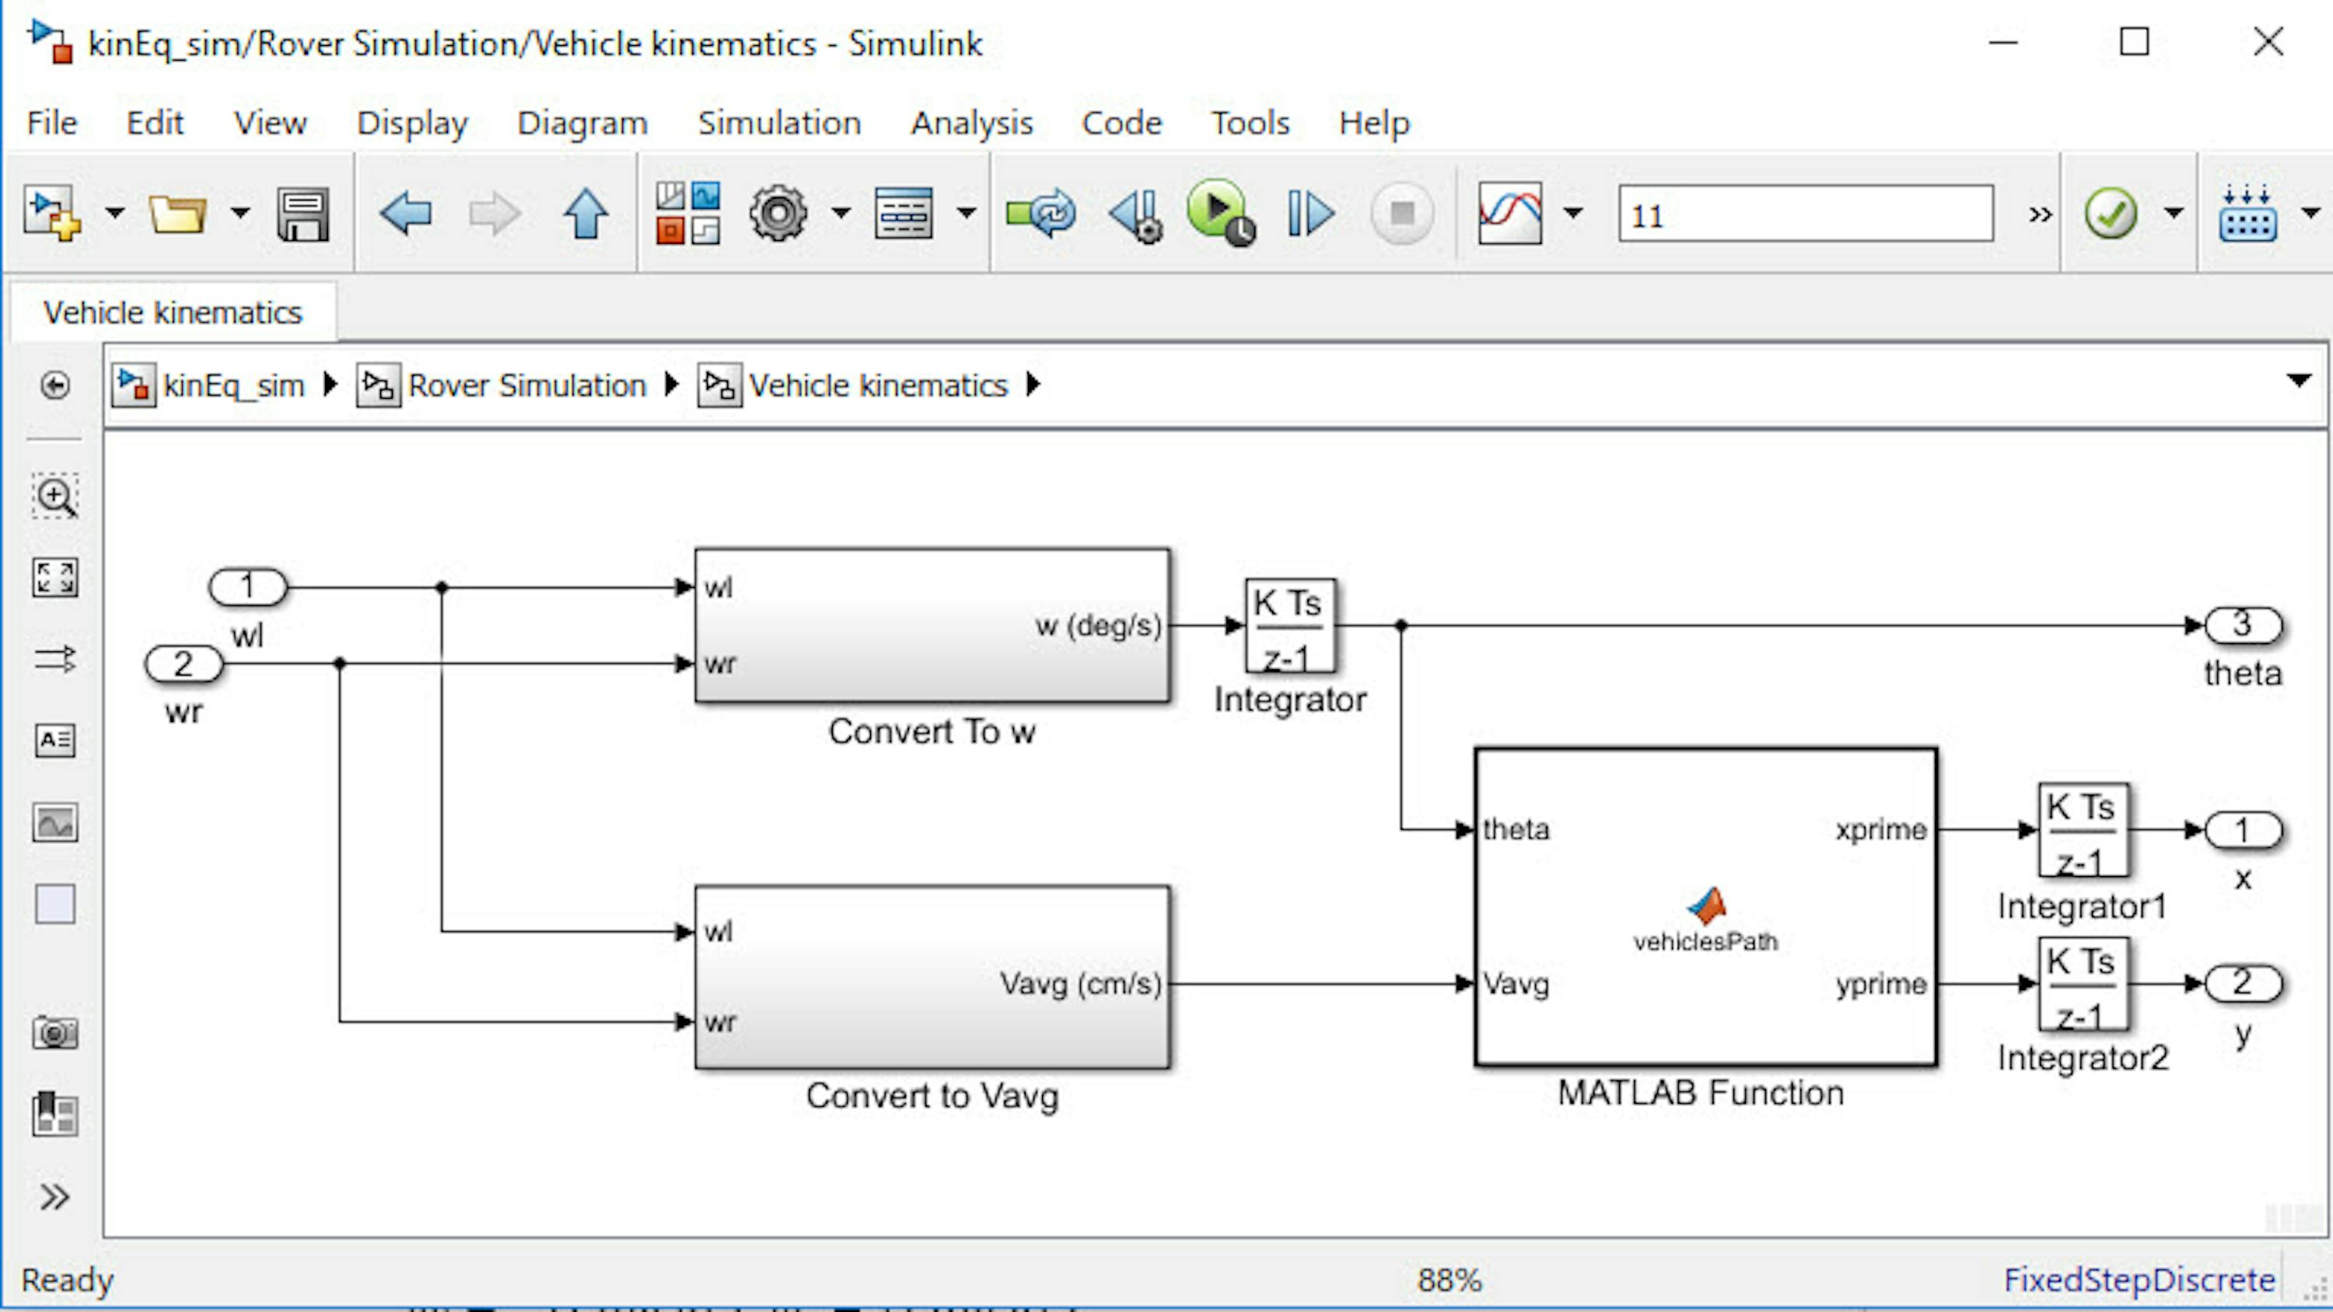The height and width of the screenshot is (1312, 2333).
Task: Open the Diagram menu
Action: coord(582,123)
